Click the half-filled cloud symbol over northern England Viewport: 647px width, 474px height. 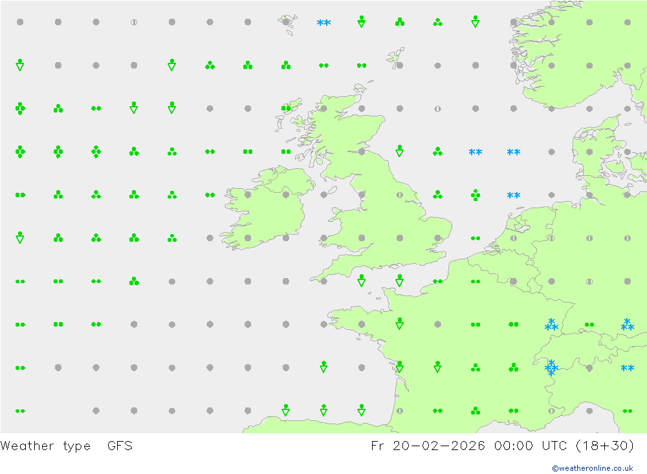(399, 195)
